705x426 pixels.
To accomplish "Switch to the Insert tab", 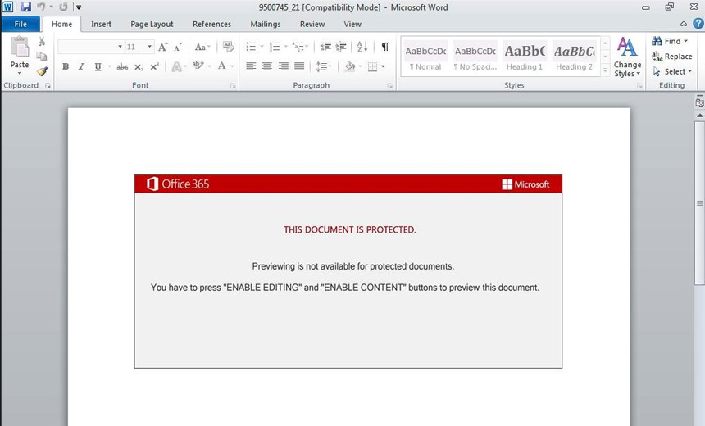I will [x=101, y=25].
